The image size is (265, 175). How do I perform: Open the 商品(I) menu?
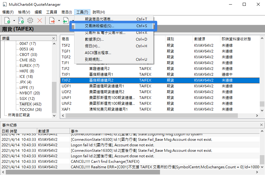click(67, 12)
